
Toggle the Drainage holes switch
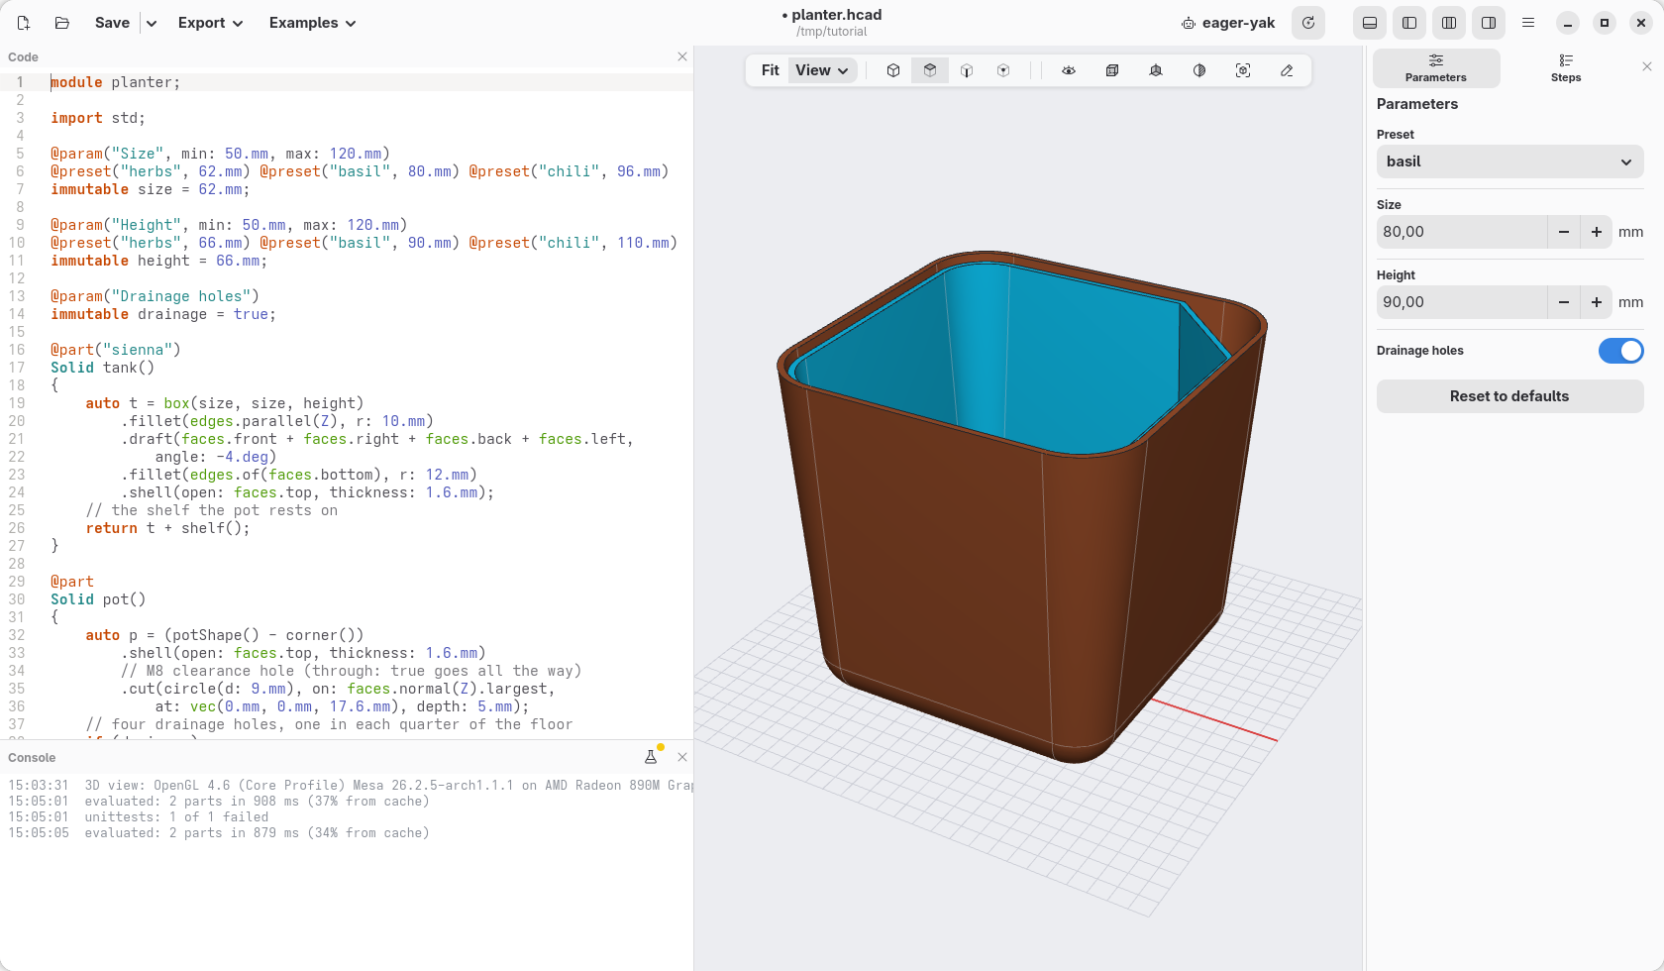click(x=1620, y=351)
